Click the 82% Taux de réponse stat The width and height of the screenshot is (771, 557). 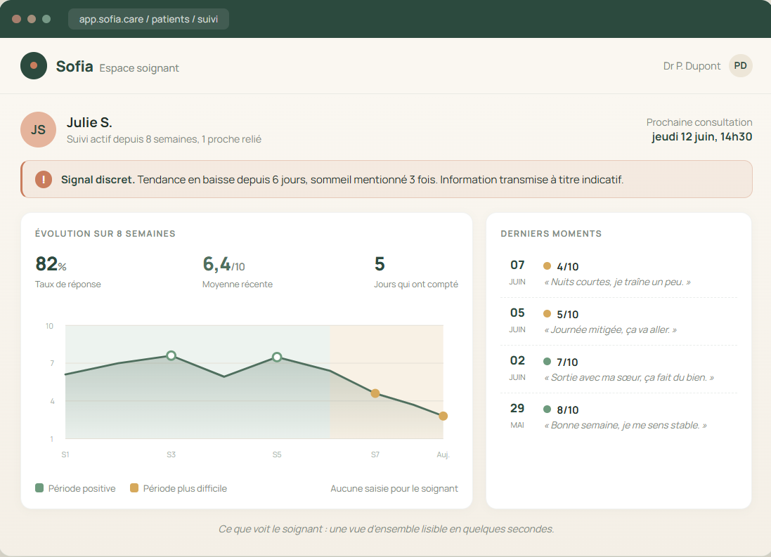point(68,272)
